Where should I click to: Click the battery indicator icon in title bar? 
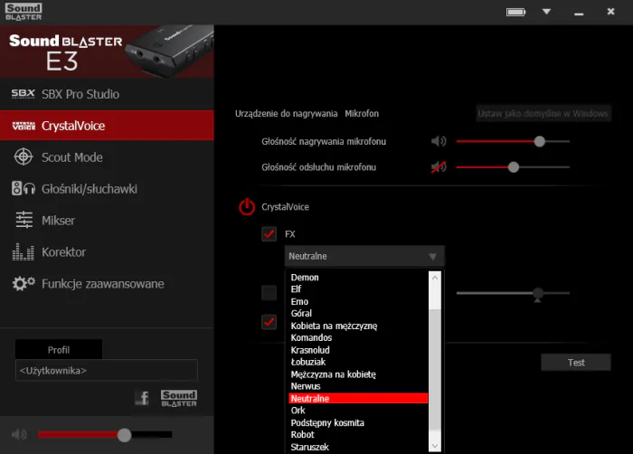point(516,12)
